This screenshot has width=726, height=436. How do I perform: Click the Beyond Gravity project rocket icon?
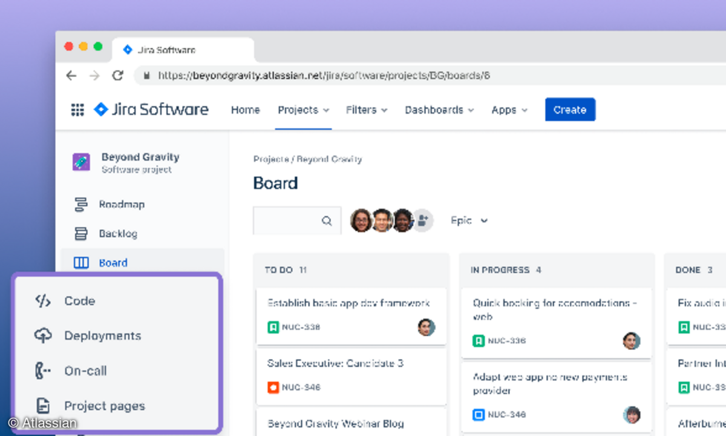[81, 162]
